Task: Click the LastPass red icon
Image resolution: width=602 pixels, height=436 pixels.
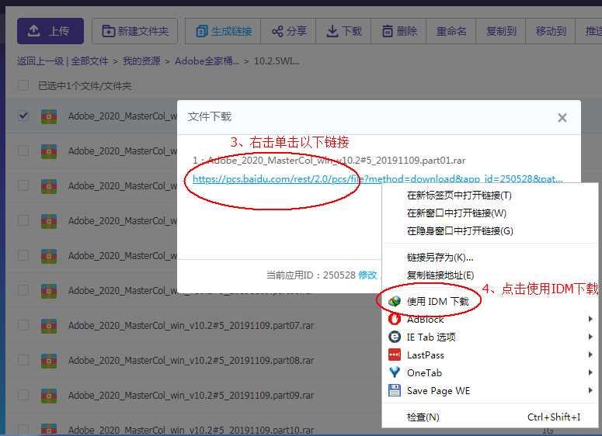Action: pyautogui.click(x=395, y=355)
